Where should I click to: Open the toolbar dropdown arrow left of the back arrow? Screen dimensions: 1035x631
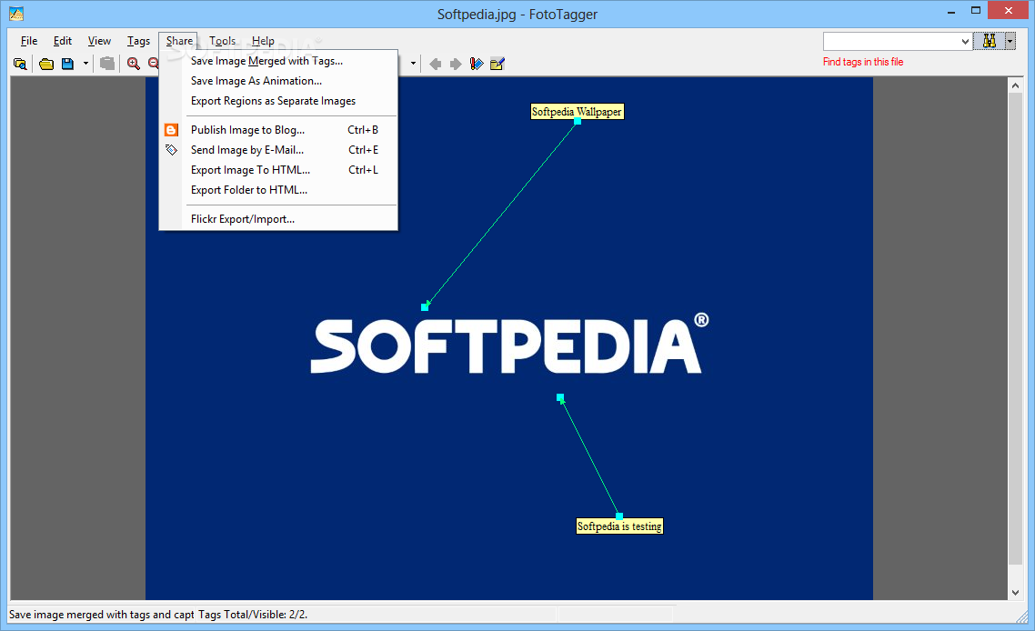click(x=413, y=64)
